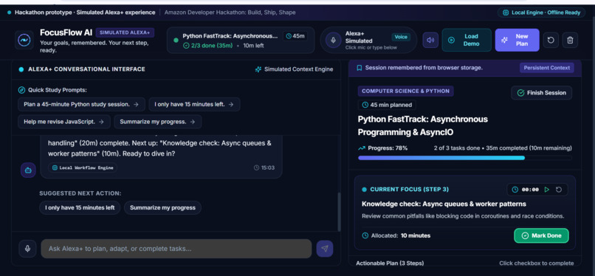Screen dimensions: 595x276
Task: Open the Python FastTrack session status pill
Action: pyautogui.click(x=241, y=40)
